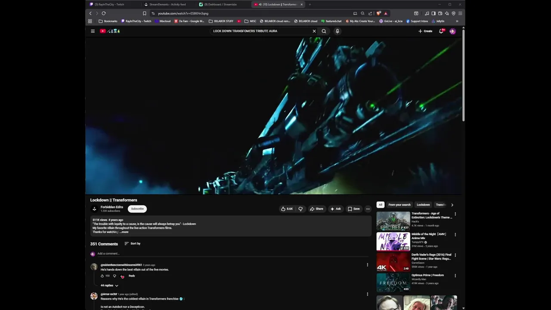The width and height of the screenshot is (551, 310).
Task: Open the Bookmarks folder in bookmarks bar
Action: click(108, 21)
